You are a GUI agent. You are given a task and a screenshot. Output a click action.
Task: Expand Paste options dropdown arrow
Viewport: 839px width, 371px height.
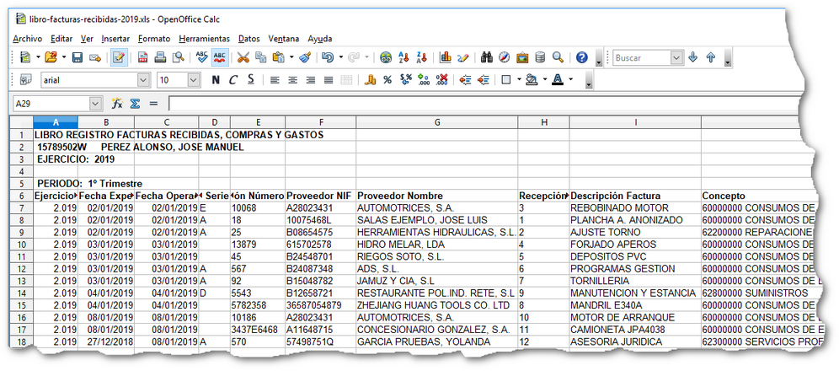291,57
